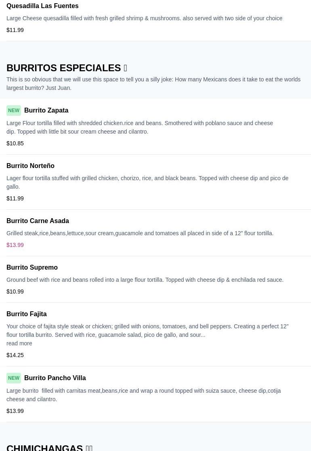Screen dimensions: 311x451
Task: Jump to the BURRITOS ESPECIALES section heading
Action: point(63,68)
